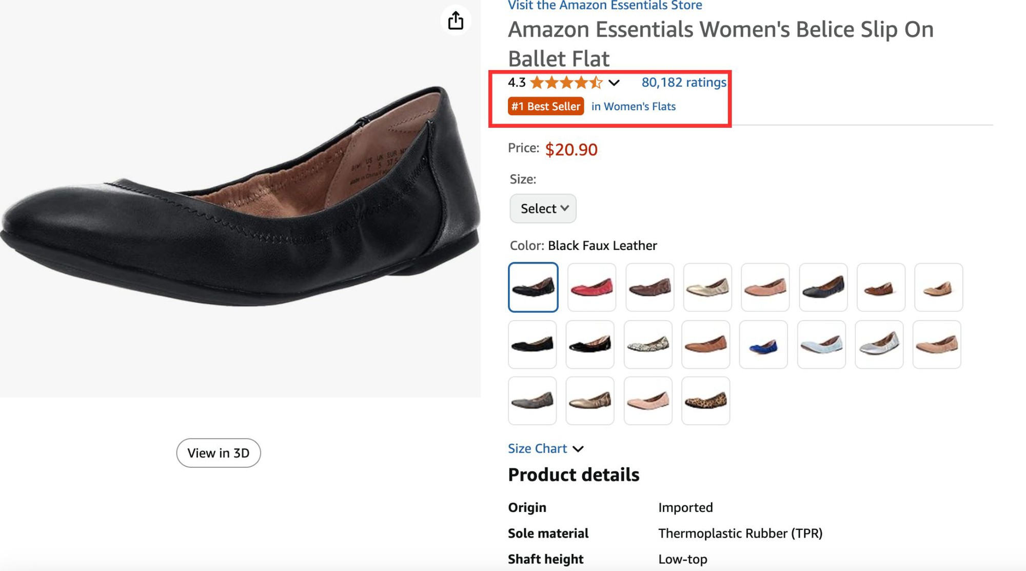Image resolution: width=1026 pixels, height=571 pixels.
Task: Visit the Amazon Essentials Store link
Action: click(x=605, y=6)
